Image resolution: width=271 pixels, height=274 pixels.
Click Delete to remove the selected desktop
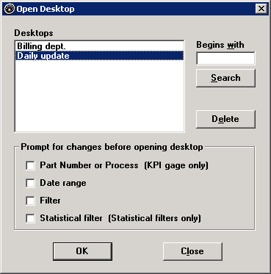(225, 119)
